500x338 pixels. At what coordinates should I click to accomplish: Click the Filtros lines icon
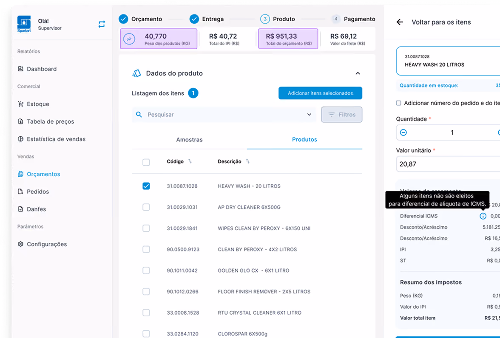pyautogui.click(x=332, y=115)
